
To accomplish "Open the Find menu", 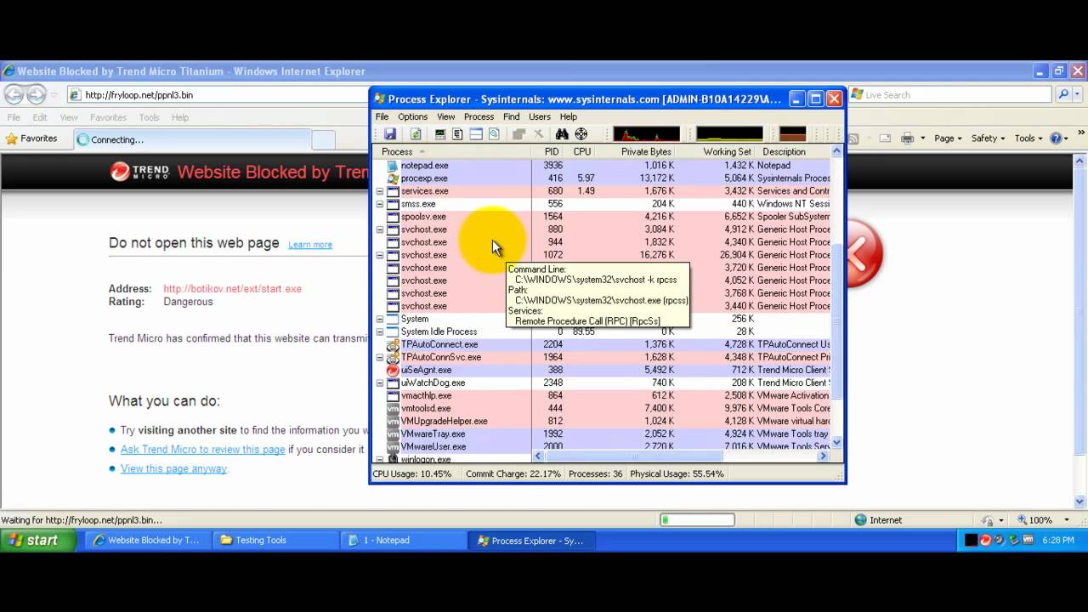I will [511, 116].
